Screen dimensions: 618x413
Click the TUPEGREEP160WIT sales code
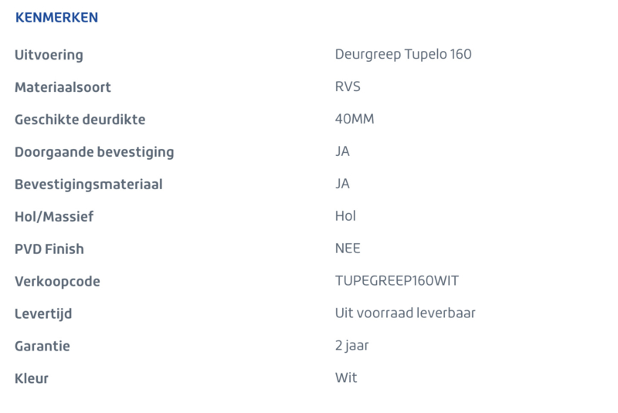[x=397, y=281]
